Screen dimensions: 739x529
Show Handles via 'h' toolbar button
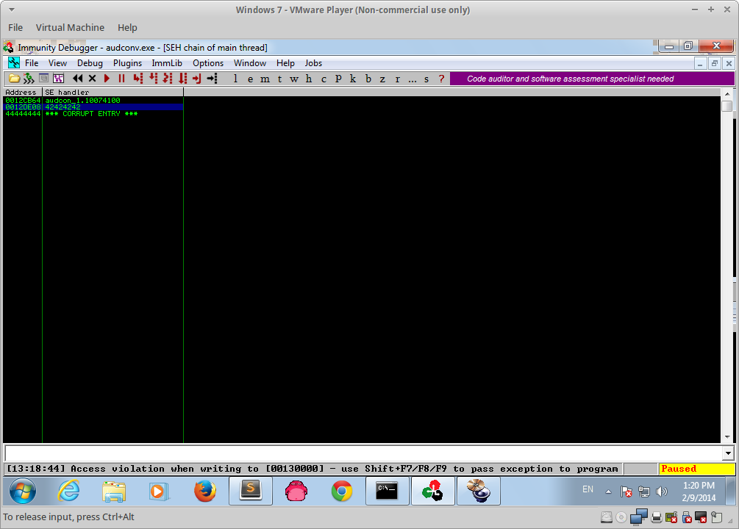click(309, 79)
